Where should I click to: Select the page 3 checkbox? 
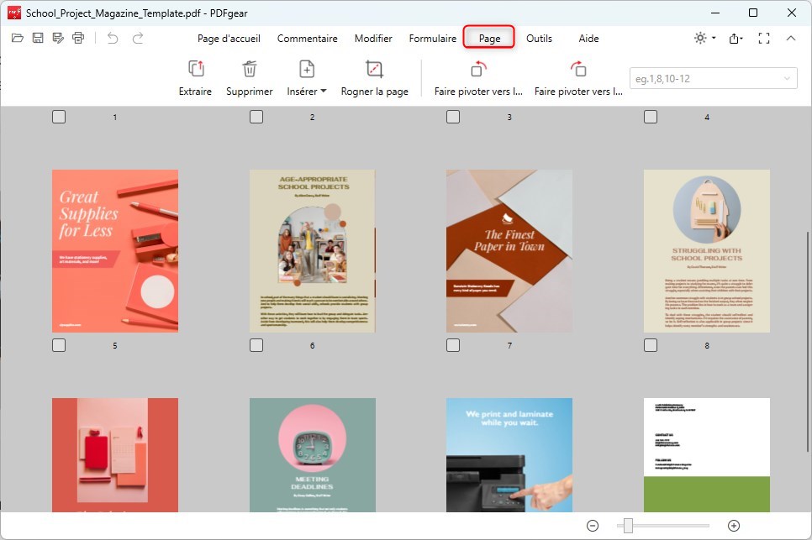pyautogui.click(x=453, y=117)
